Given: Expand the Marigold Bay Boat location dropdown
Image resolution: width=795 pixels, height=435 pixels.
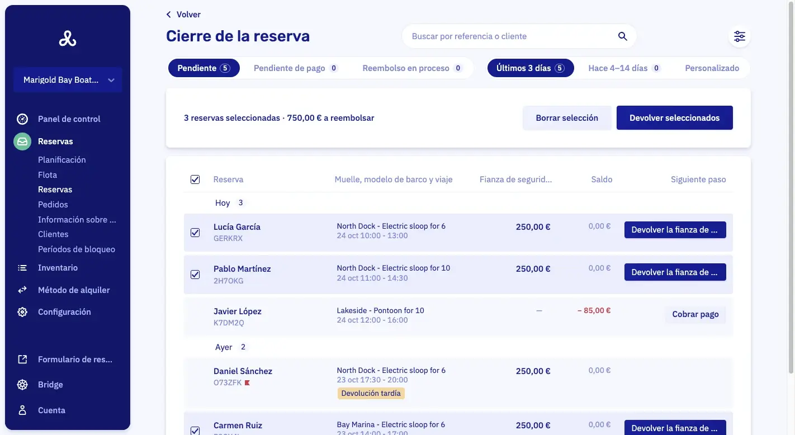Looking at the screenshot, I should pos(68,80).
